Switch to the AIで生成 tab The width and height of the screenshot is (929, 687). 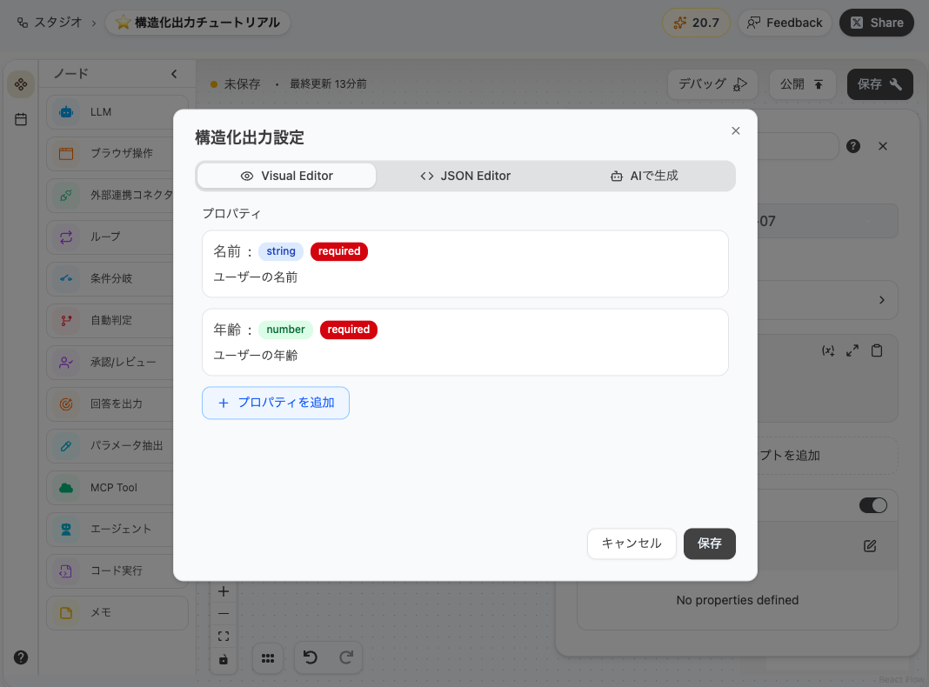tap(644, 176)
